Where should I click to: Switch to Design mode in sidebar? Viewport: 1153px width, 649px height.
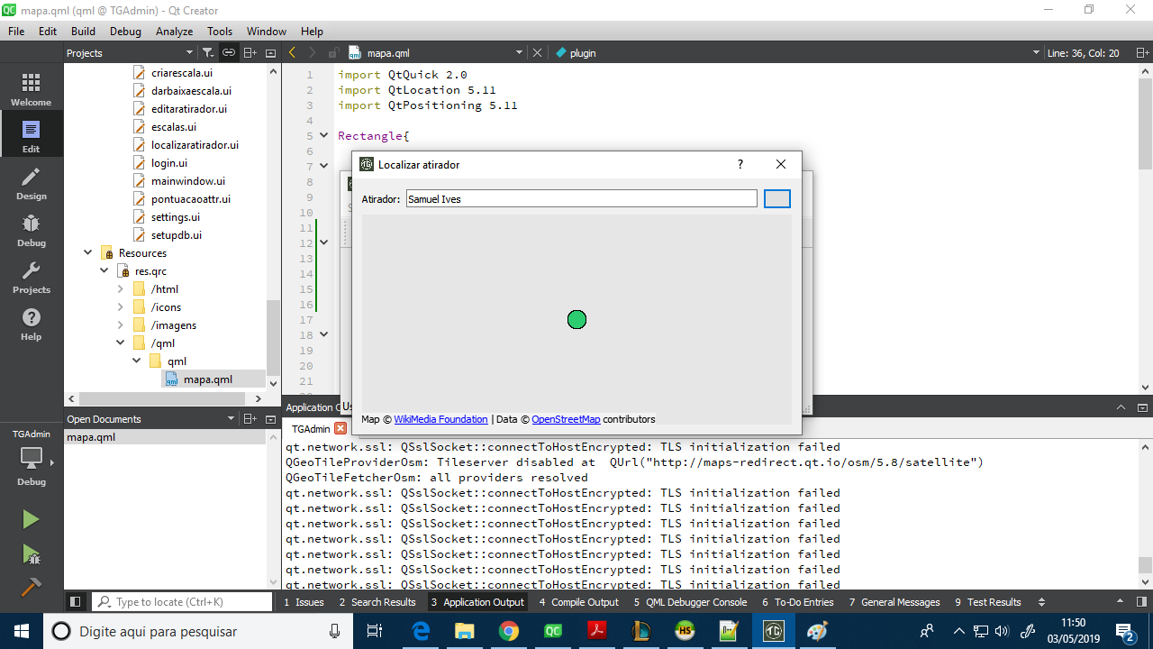coord(31,183)
